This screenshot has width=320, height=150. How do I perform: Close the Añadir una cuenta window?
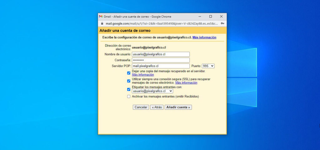point(221,17)
